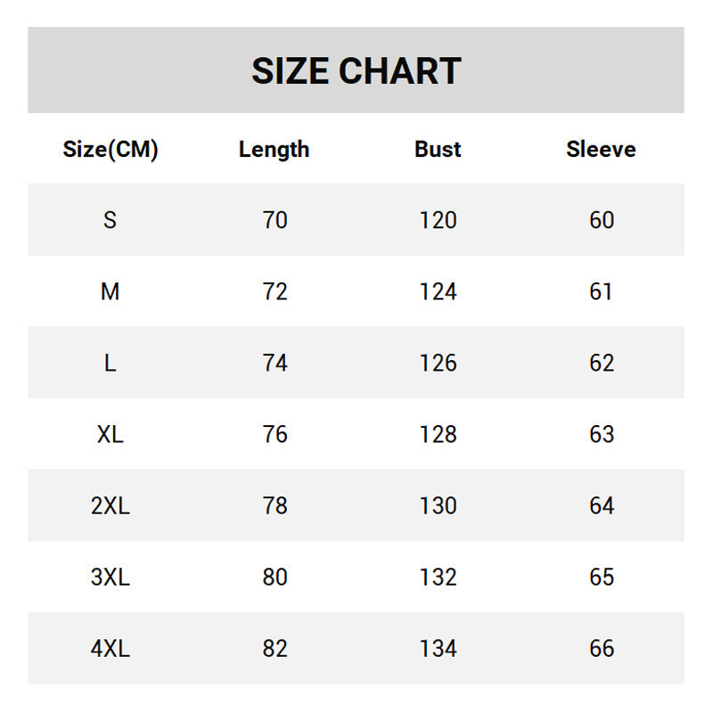Image resolution: width=713 pixels, height=713 pixels.
Task: Select the 3XL size row label
Action: tap(110, 577)
